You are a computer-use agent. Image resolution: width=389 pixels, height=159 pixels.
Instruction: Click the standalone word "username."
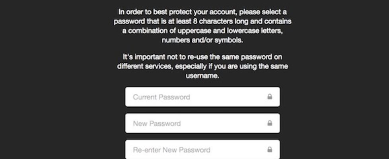(x=202, y=76)
